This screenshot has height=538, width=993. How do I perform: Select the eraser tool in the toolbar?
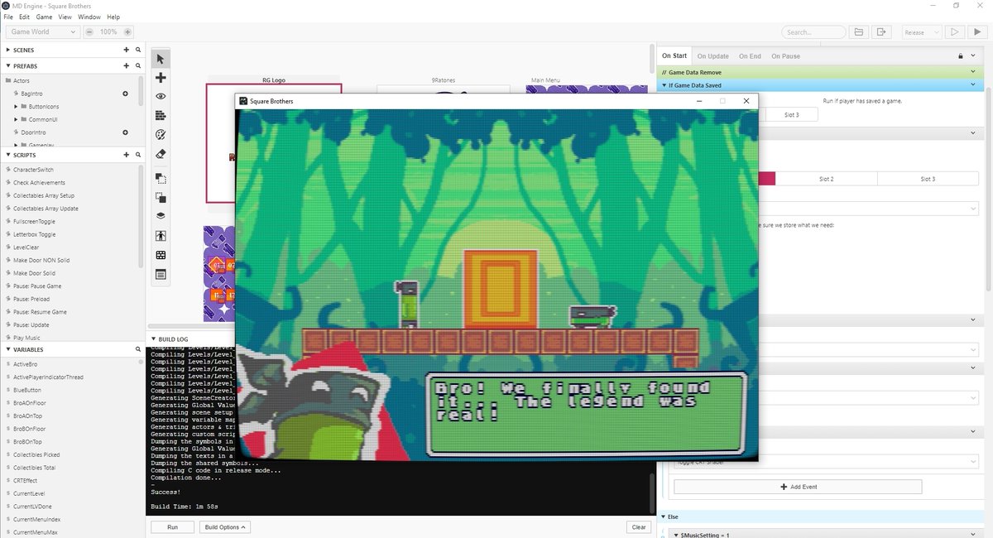[x=160, y=154]
